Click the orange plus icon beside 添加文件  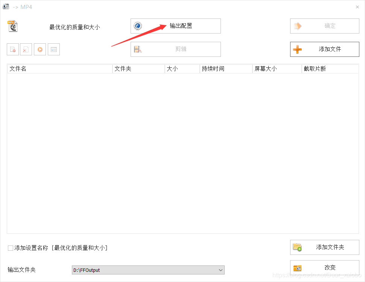[x=297, y=49]
